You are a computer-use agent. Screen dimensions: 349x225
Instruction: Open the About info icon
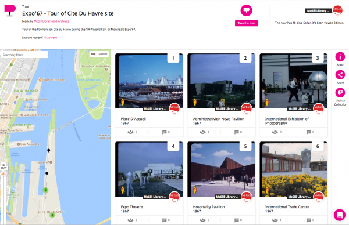point(340,57)
